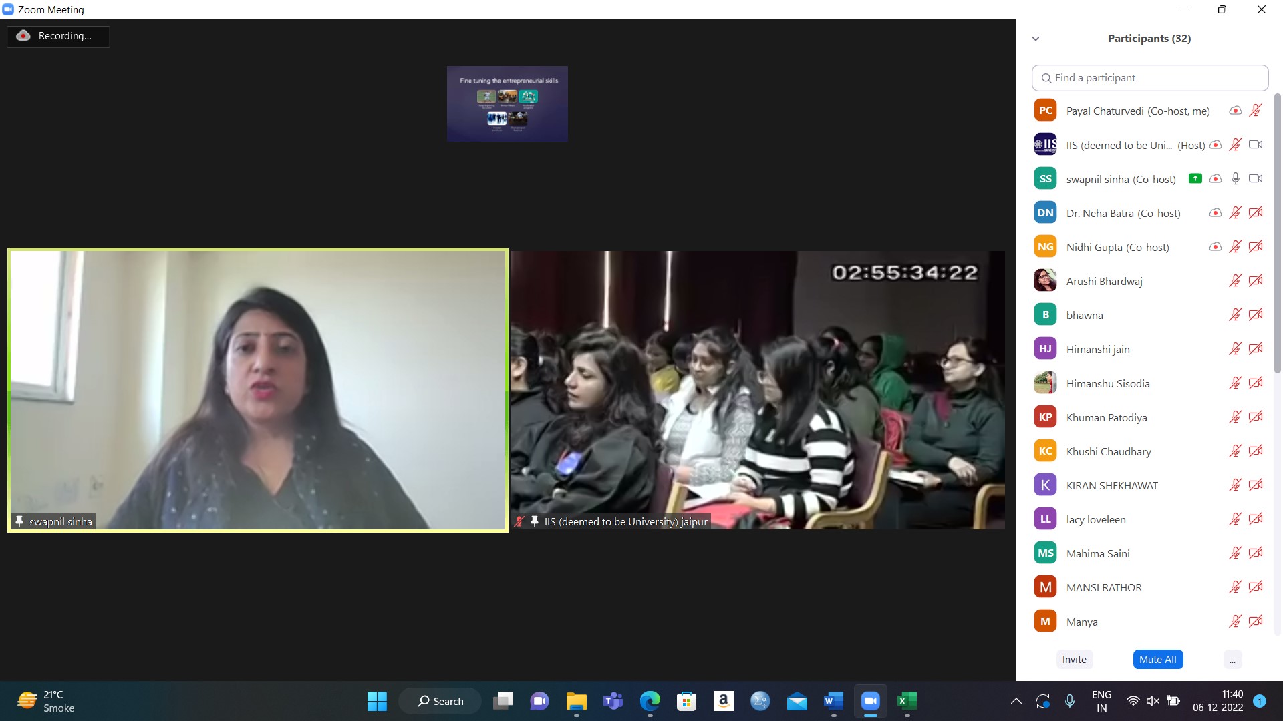Open the more options ellipsis button
The width and height of the screenshot is (1283, 721).
point(1232,660)
